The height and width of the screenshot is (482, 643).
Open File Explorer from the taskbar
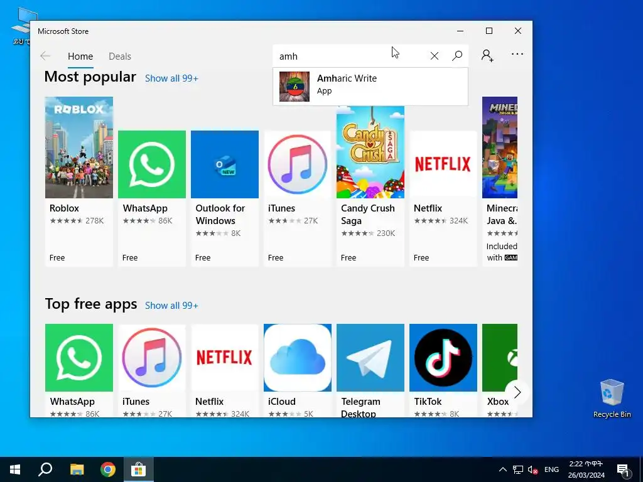tap(77, 469)
